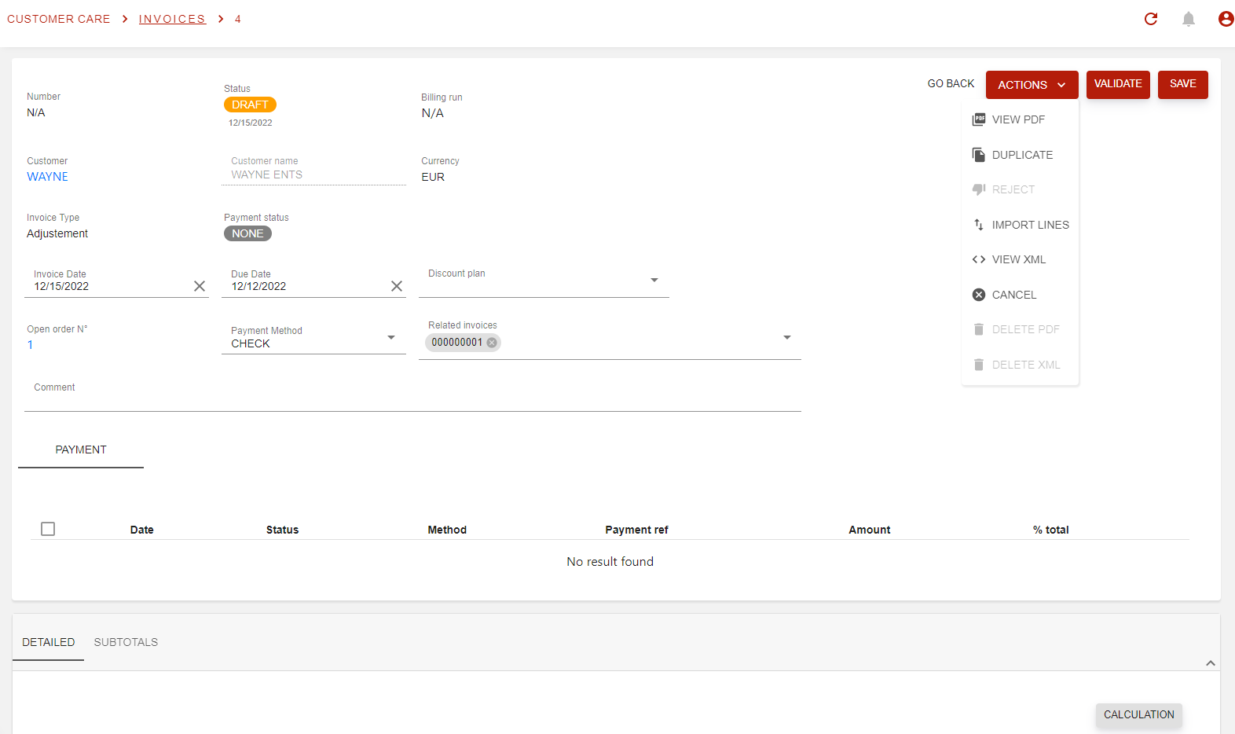
Task: Choose Cancel in the Actions dropdown
Action: click(x=1013, y=295)
